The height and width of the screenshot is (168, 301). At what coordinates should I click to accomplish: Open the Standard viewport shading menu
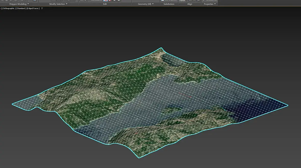(x=21, y=8)
